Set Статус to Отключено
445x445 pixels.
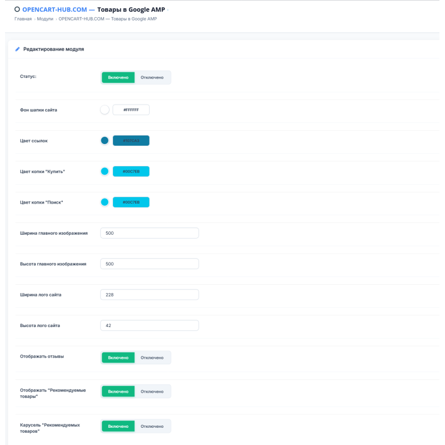(152, 77)
